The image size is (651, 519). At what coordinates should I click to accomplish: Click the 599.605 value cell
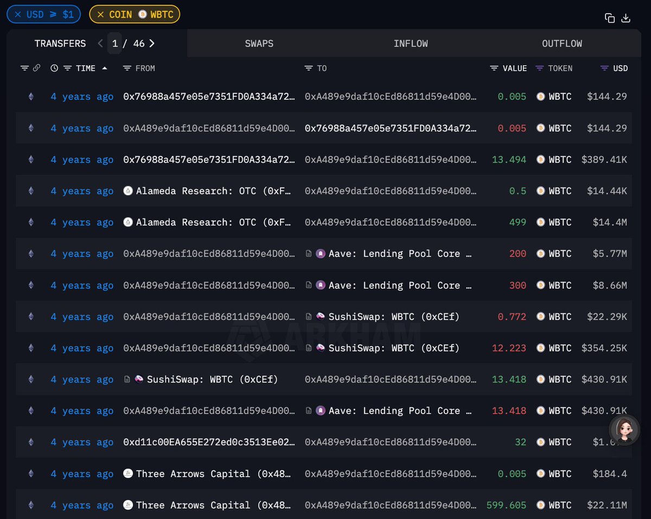(506, 505)
